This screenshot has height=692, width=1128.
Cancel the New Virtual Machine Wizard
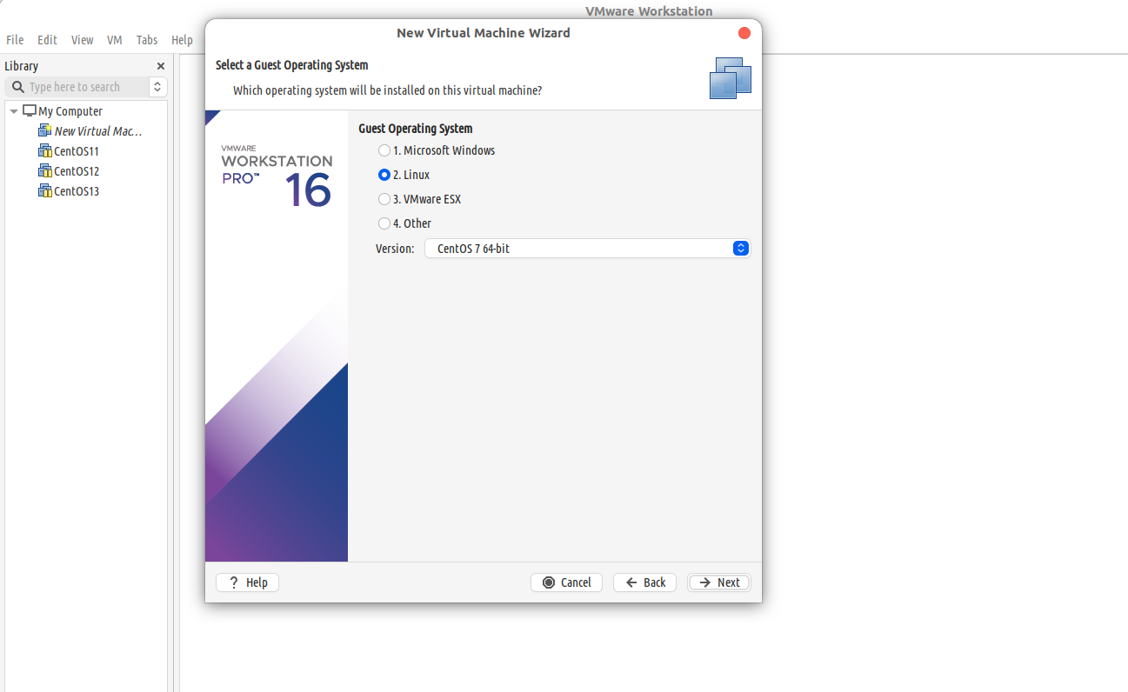coord(566,582)
